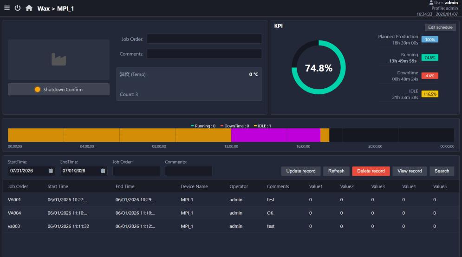Click the purple segment on timeline
462x257 pixels.
(x=275, y=135)
